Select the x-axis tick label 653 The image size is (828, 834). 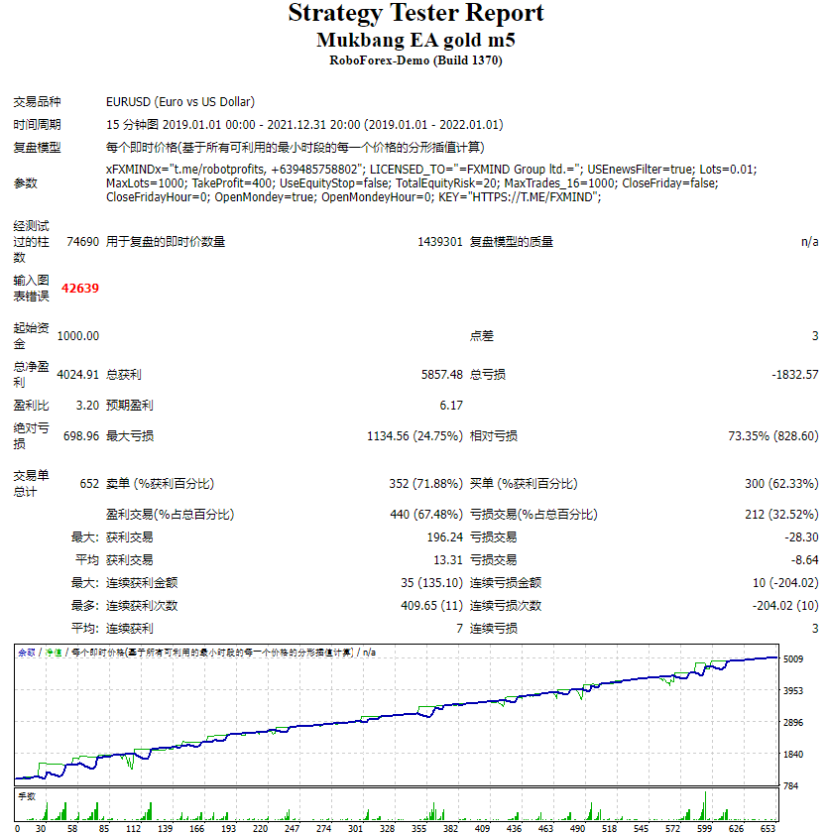coord(768,829)
